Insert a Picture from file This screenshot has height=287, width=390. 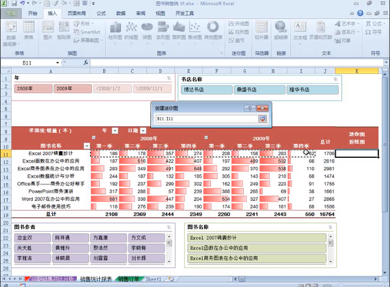click(48, 30)
